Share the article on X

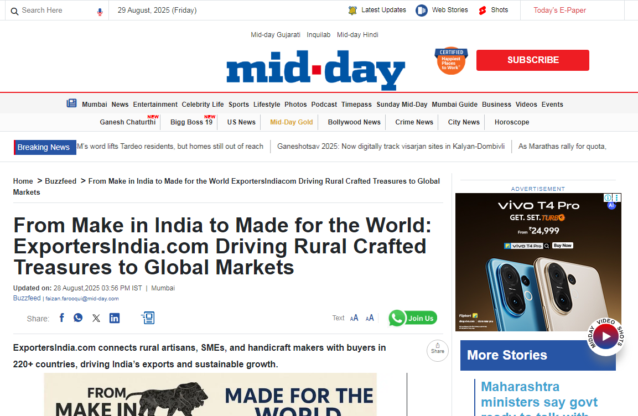click(x=96, y=318)
